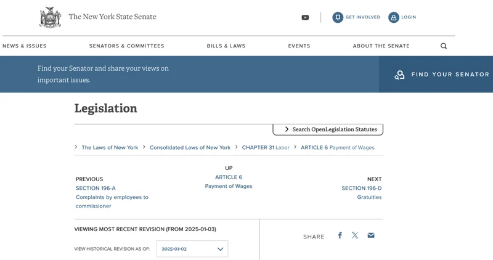Open the YouTube icon in the header

305,18
